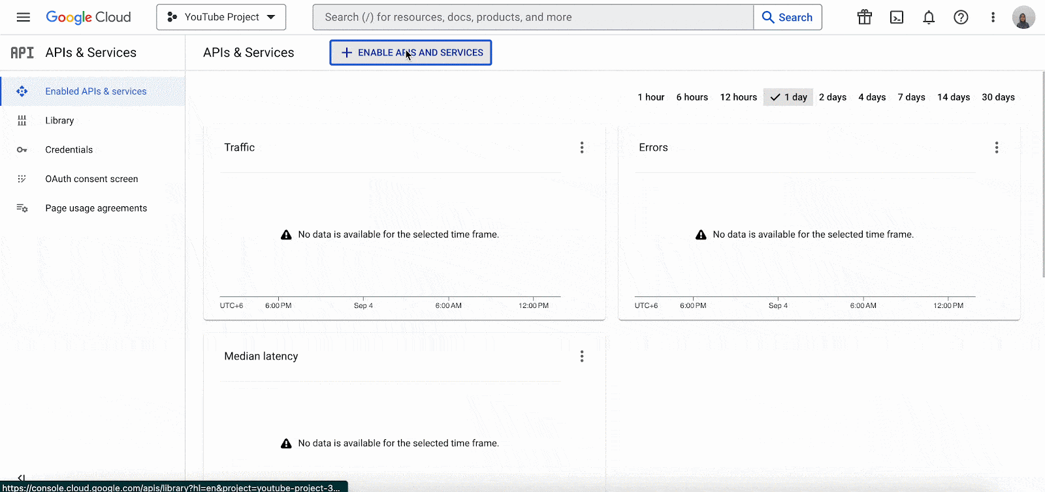Viewport: 1045px width, 492px height.
Task: Open the help question mark menu
Action: pos(961,17)
